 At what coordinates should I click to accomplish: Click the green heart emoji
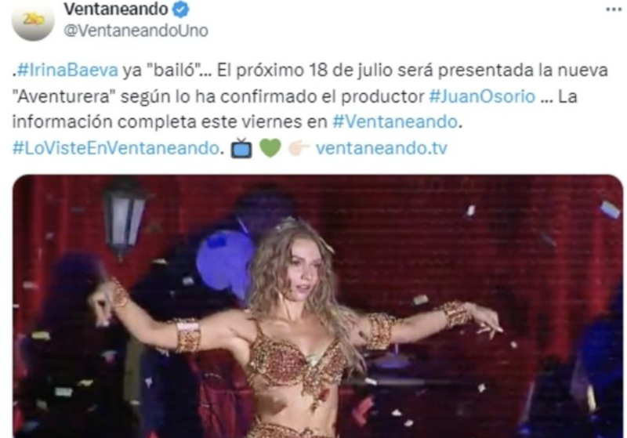pyautogui.click(x=270, y=148)
